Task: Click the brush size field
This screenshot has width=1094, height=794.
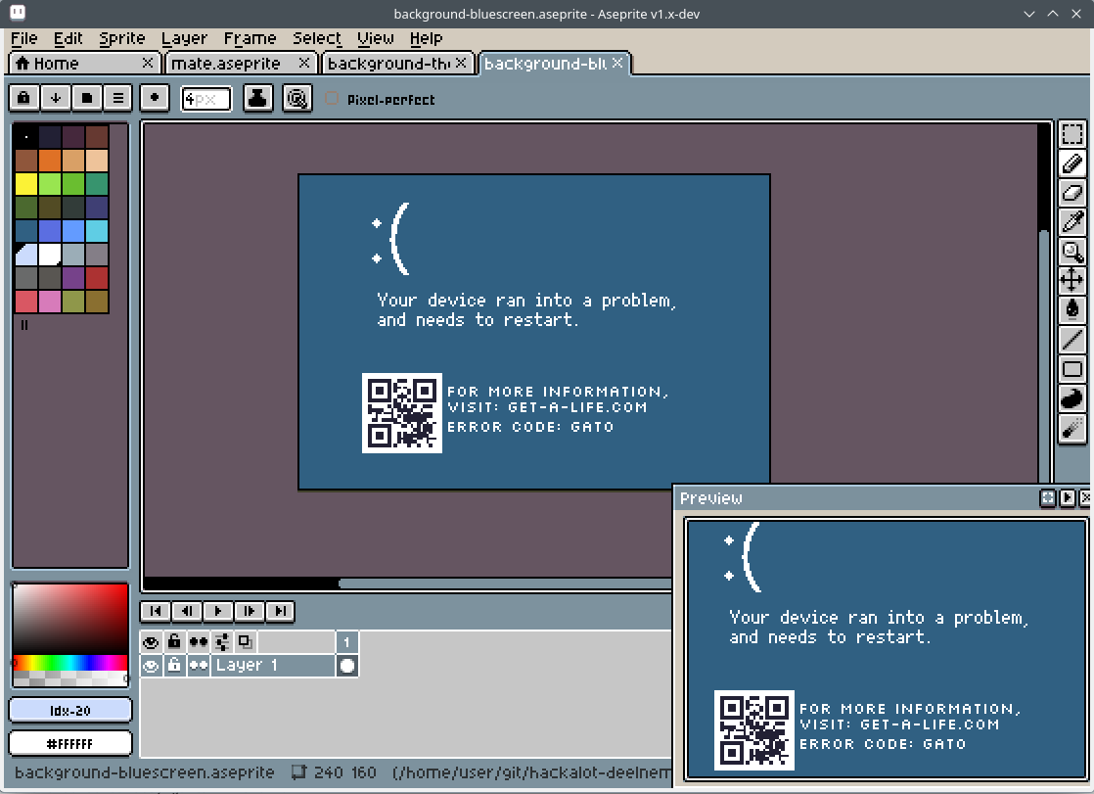Action: (205, 99)
